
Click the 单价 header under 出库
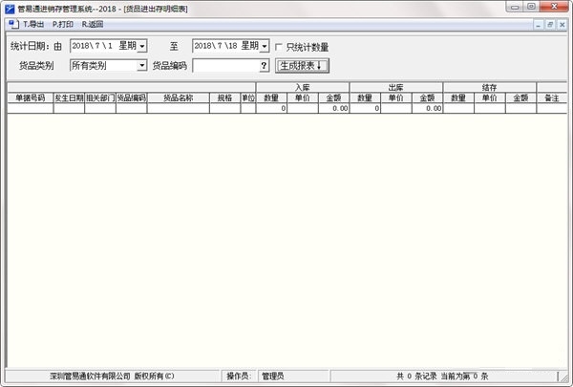(x=396, y=98)
